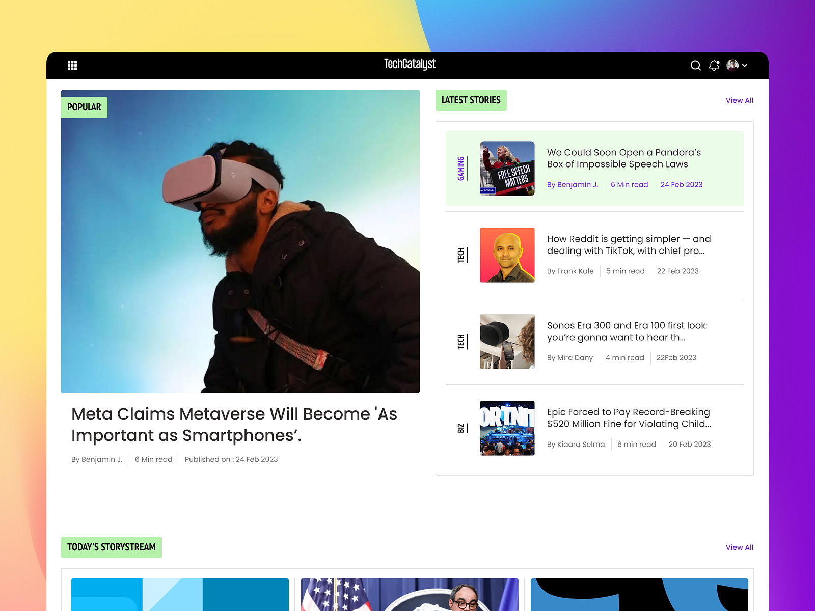Click the TECH label beside Sonos story

pyautogui.click(x=461, y=342)
